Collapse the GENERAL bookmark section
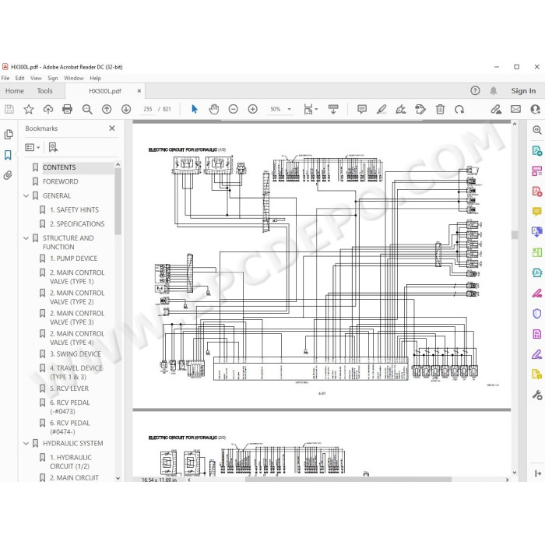545x545 pixels. tap(26, 196)
